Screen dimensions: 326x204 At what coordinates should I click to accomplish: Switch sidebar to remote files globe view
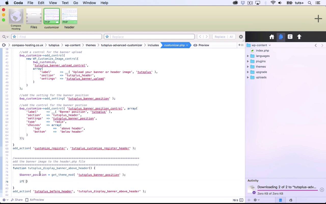tap(291, 200)
